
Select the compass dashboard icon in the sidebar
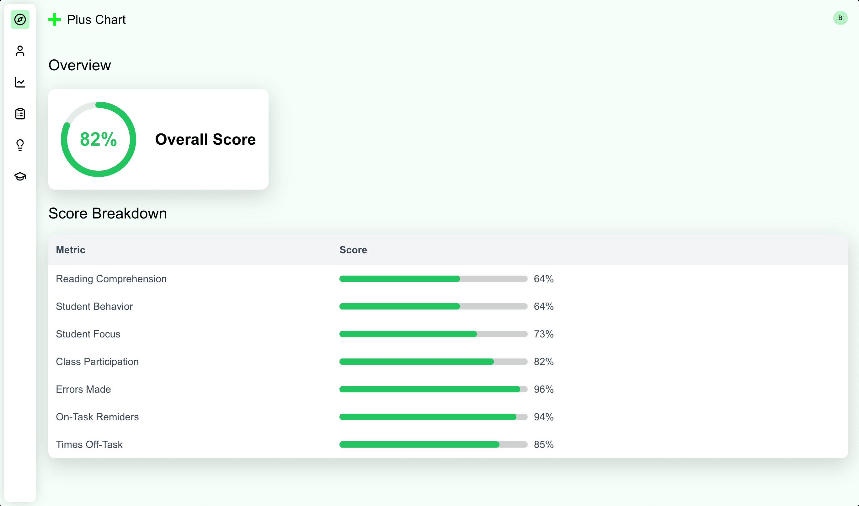(20, 20)
